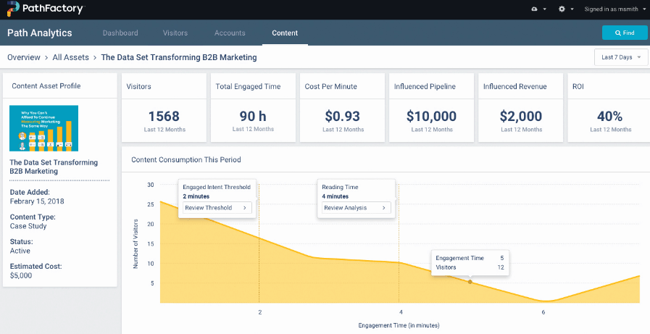Click the 'Febrary 15, 2018' date added value
Viewport: 650px width, 334px height.
pos(37,201)
